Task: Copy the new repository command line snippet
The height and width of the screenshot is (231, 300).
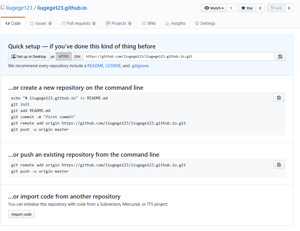Action: coord(279,97)
